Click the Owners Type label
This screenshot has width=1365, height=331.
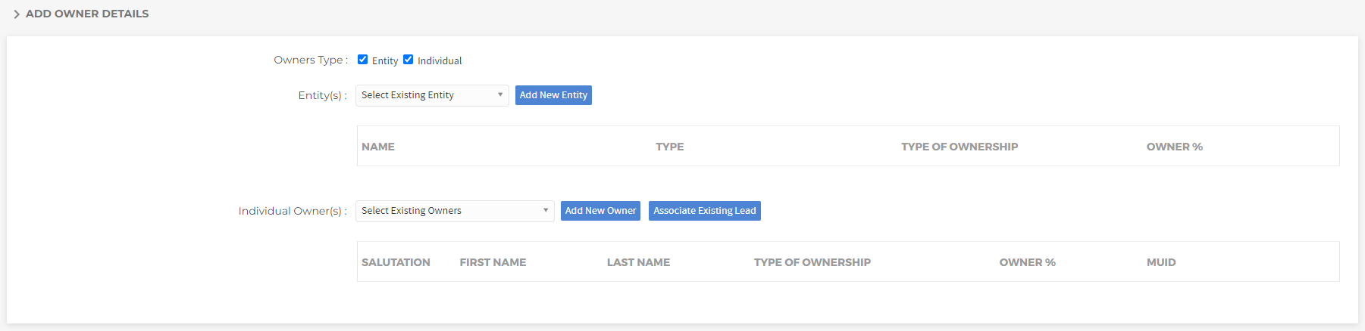click(311, 60)
